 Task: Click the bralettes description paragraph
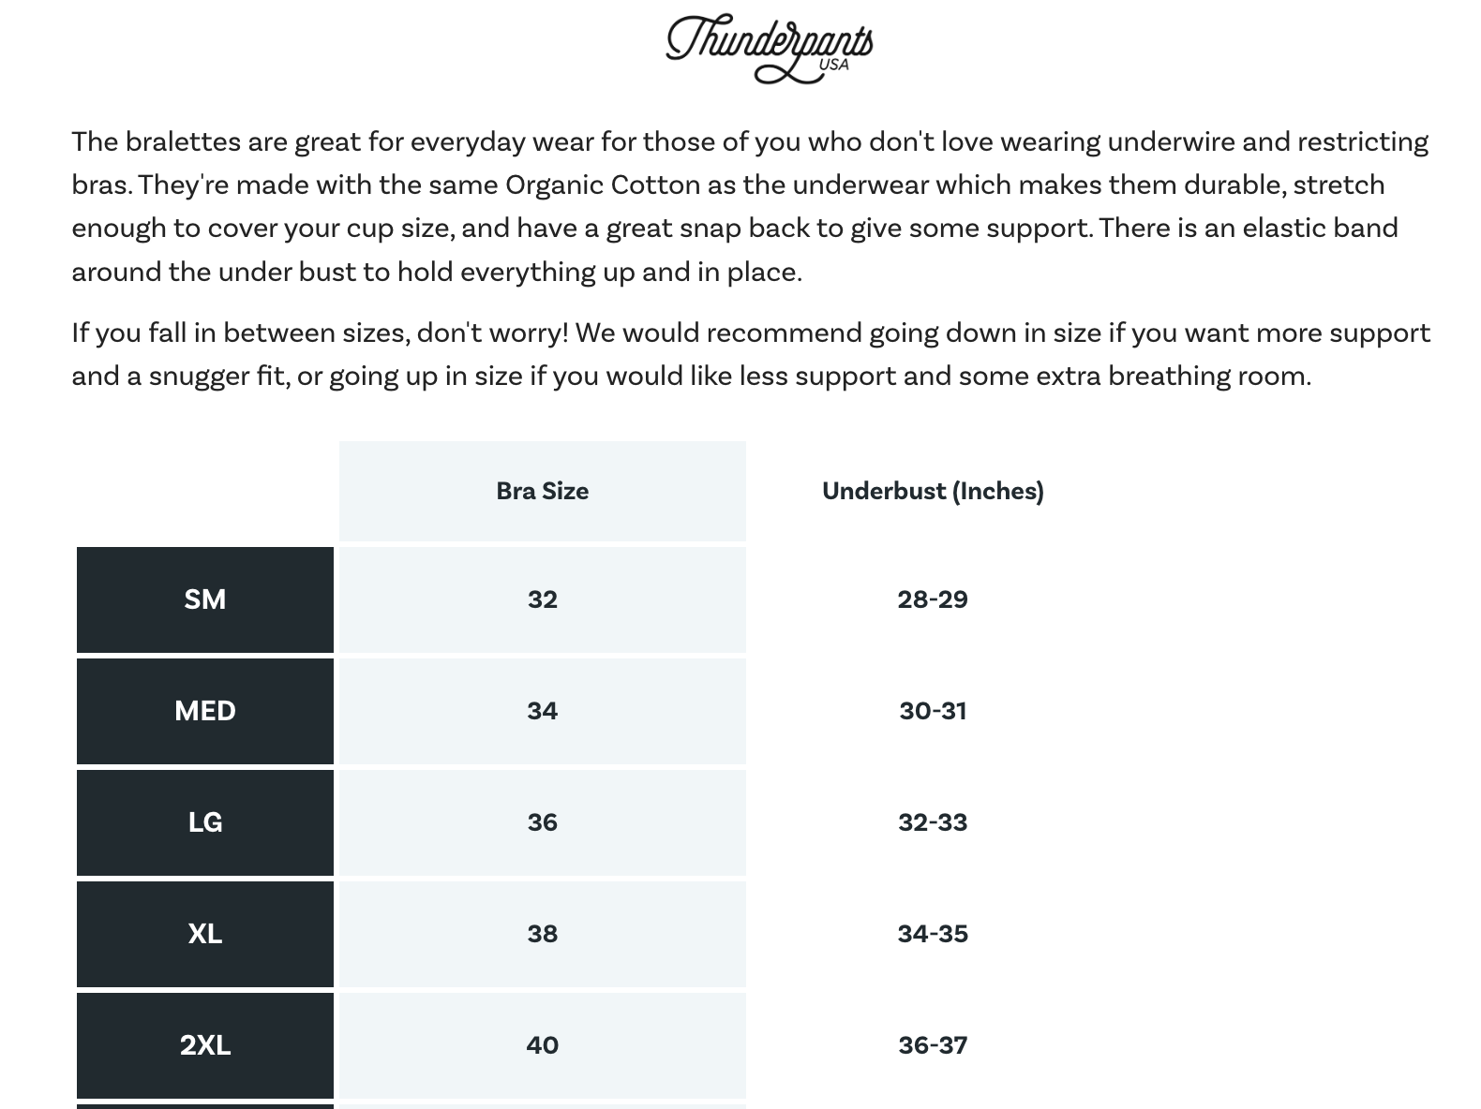[750, 207]
